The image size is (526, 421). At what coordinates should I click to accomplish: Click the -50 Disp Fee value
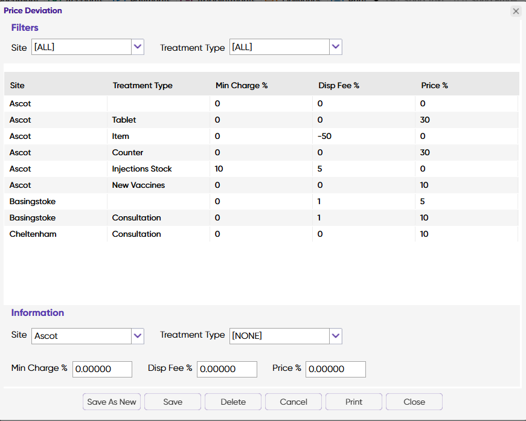tap(324, 136)
